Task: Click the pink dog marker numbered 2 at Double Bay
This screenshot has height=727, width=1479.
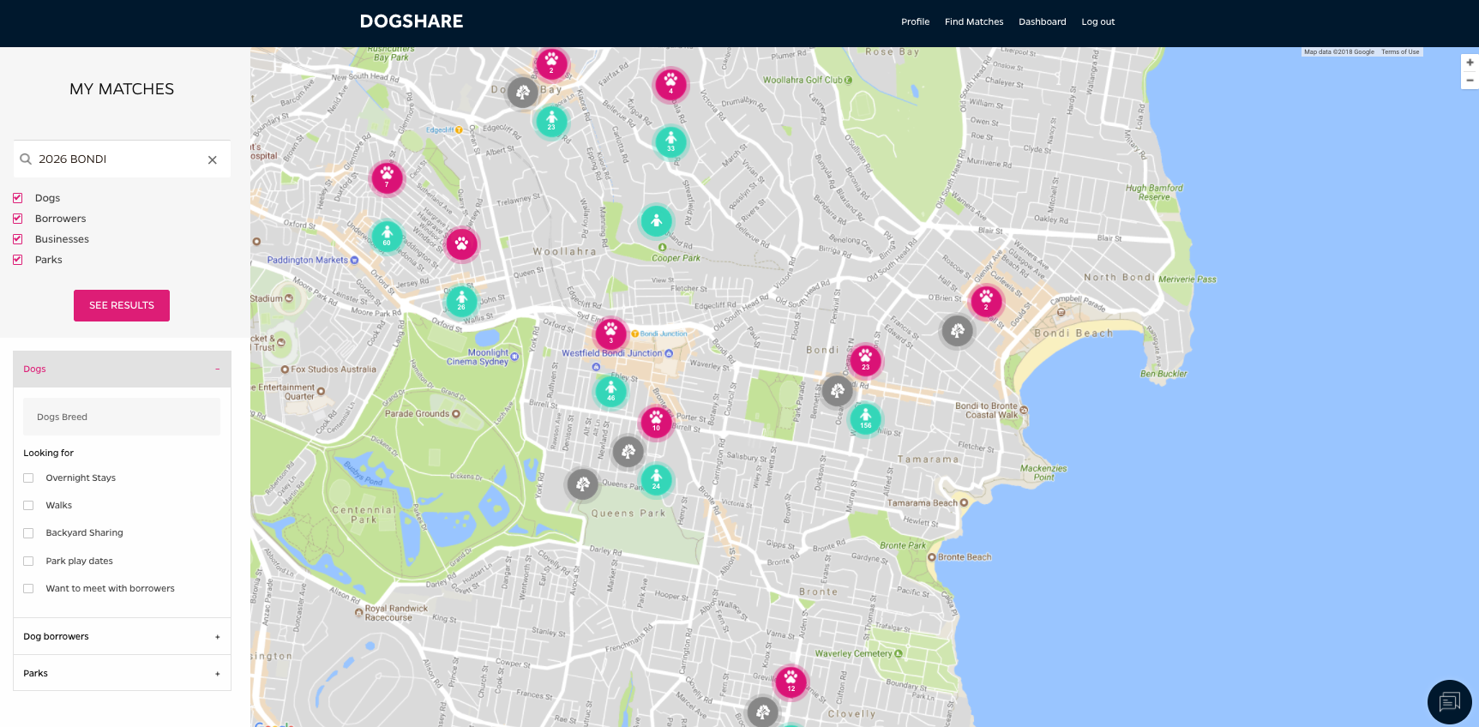Action: coord(551,63)
